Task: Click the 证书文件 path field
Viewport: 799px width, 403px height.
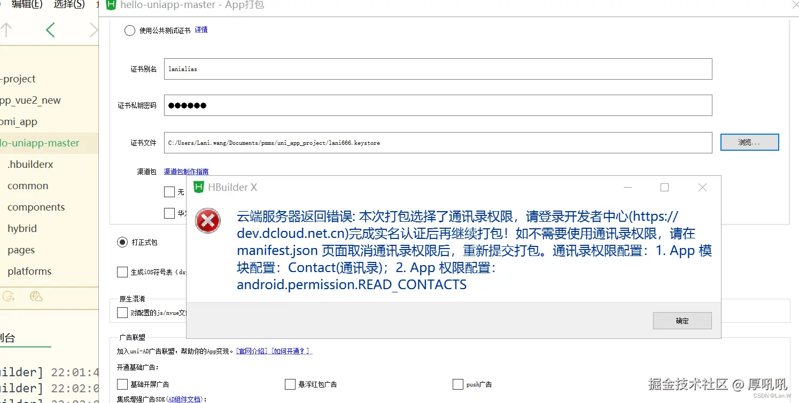Action: (x=438, y=143)
